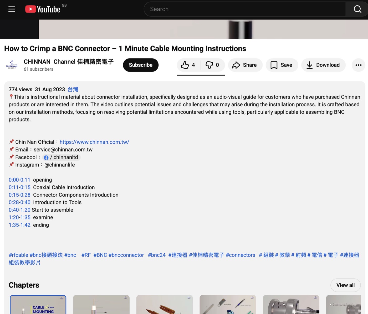Like the video with thumbs up
Viewport: 368px width, 314px height.
pyautogui.click(x=188, y=65)
